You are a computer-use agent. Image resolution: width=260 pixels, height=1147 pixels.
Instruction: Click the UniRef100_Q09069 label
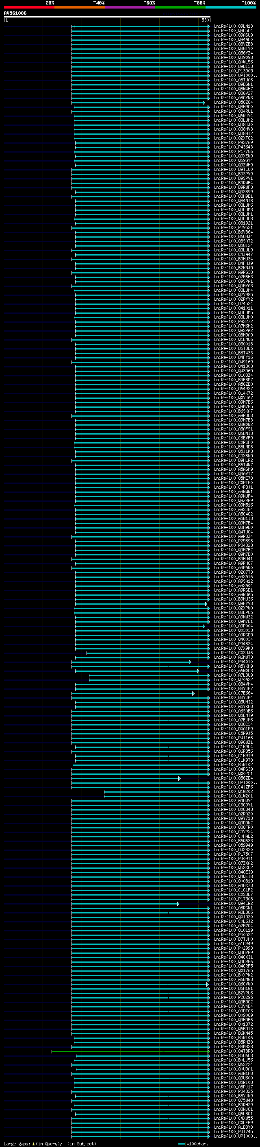coord(233,1016)
